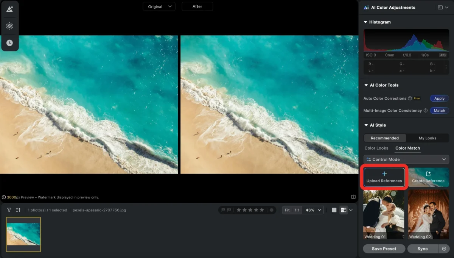Toggle the panel layout icon in header

pos(440,7)
